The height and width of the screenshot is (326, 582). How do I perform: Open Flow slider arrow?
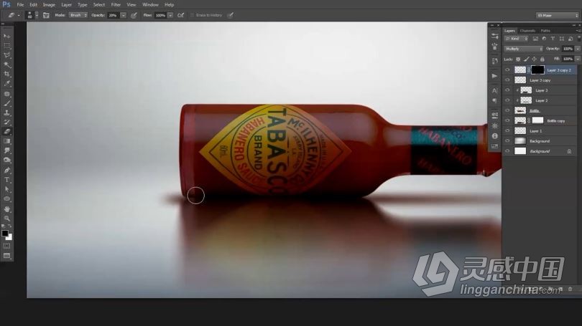pos(170,15)
